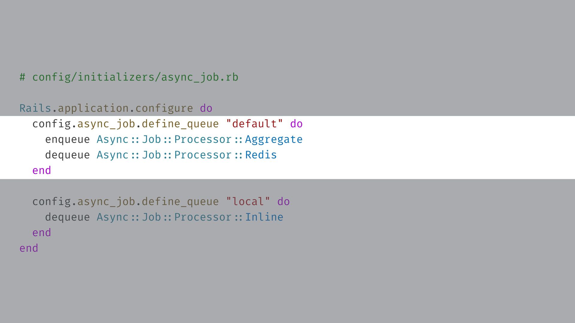Click the highlighted block's end keyword
This screenshot has width=575, height=323.
click(x=42, y=170)
